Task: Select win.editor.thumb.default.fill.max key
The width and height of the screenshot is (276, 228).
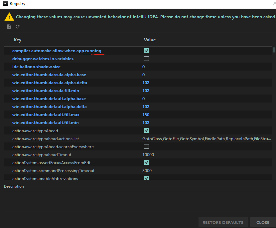Action: [46, 115]
